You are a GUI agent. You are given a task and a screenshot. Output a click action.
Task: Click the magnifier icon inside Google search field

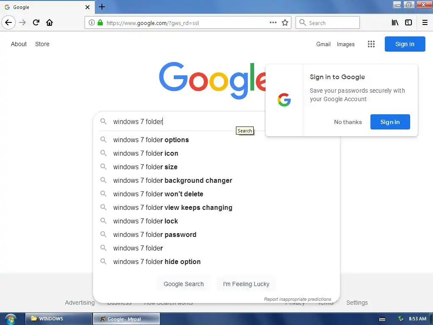[103, 121]
